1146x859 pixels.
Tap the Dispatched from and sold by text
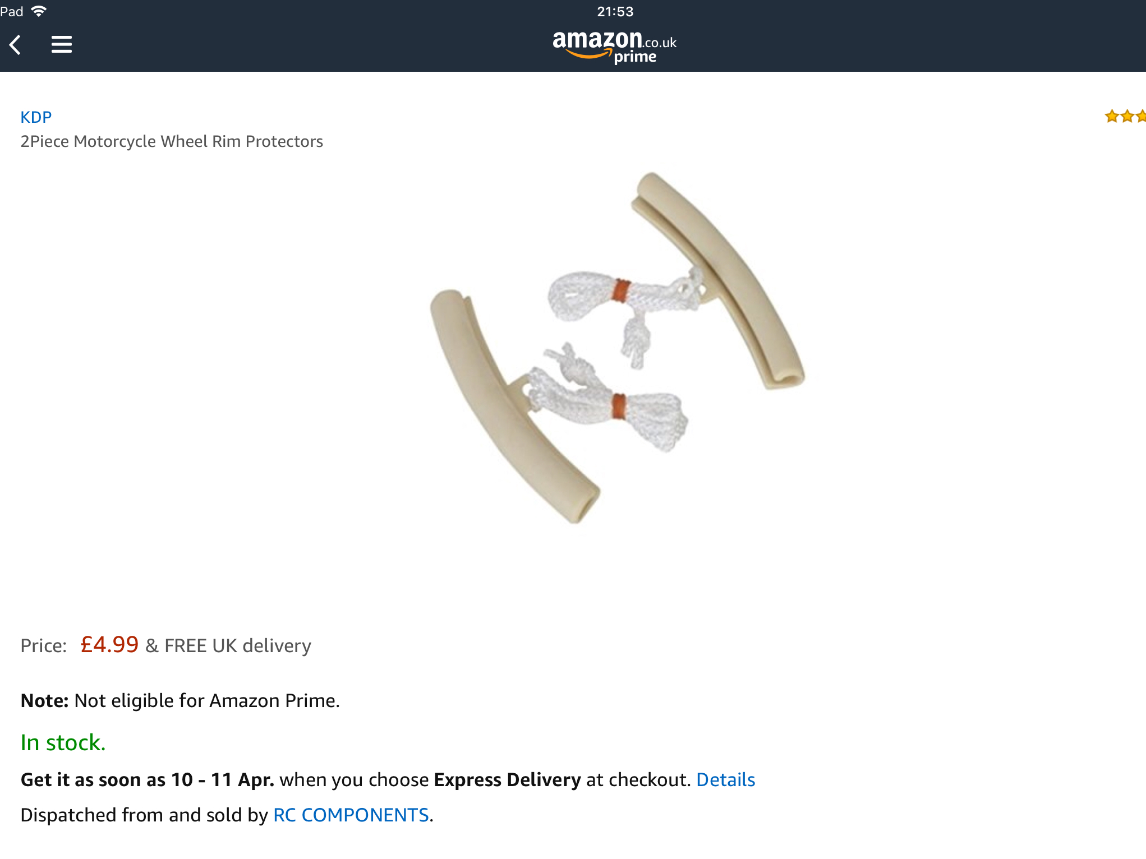pos(144,815)
